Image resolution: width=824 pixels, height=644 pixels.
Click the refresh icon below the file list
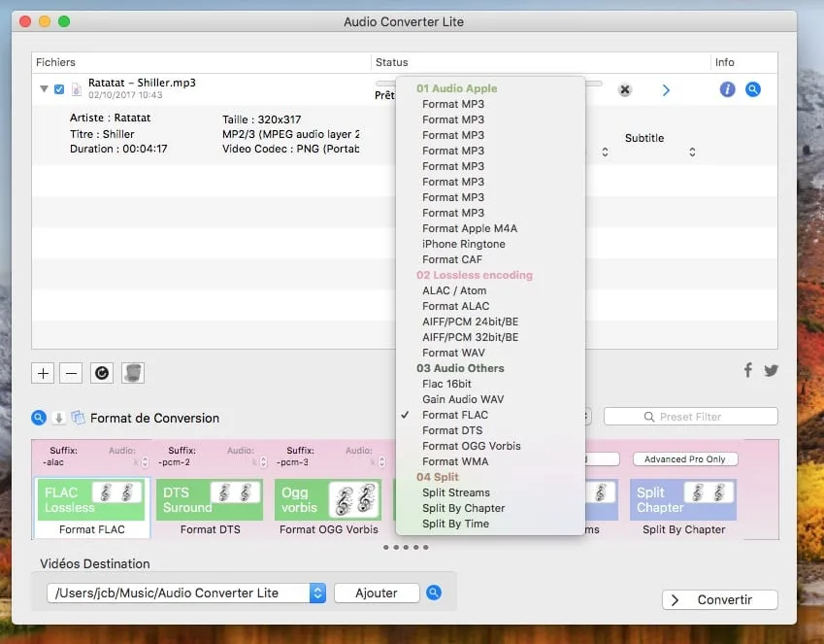101,372
